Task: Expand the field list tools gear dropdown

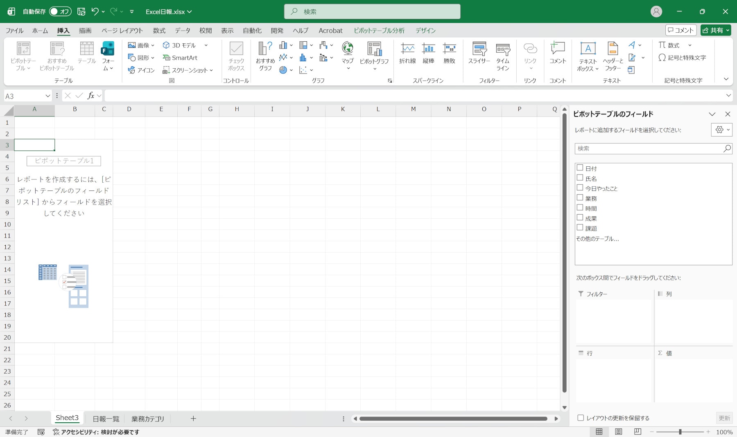Action: (x=721, y=130)
